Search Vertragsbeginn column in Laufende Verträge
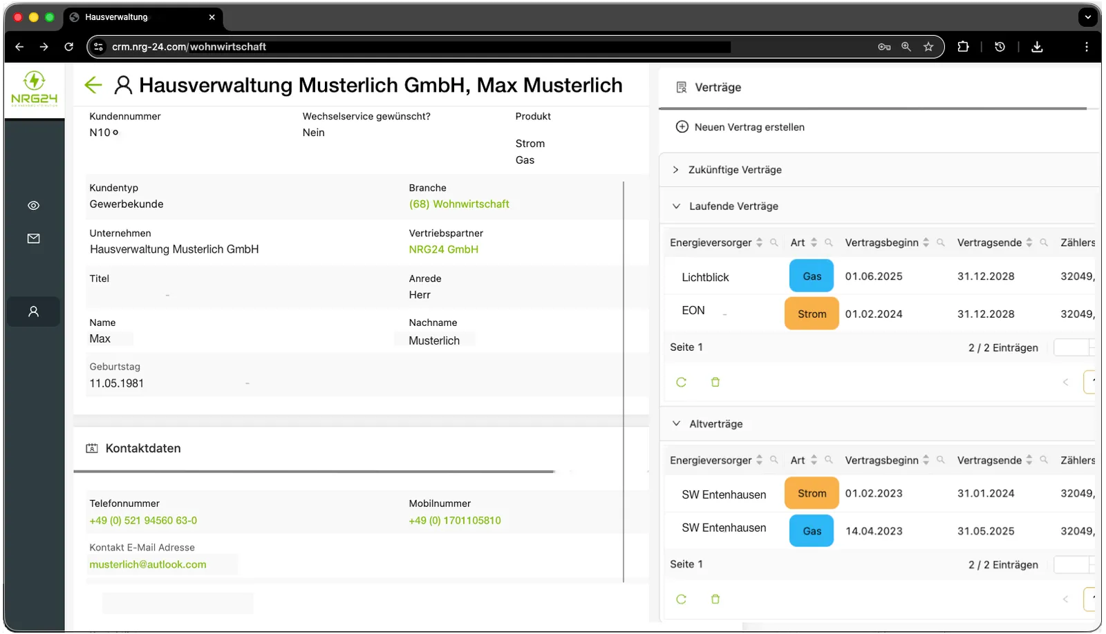 [x=941, y=242]
